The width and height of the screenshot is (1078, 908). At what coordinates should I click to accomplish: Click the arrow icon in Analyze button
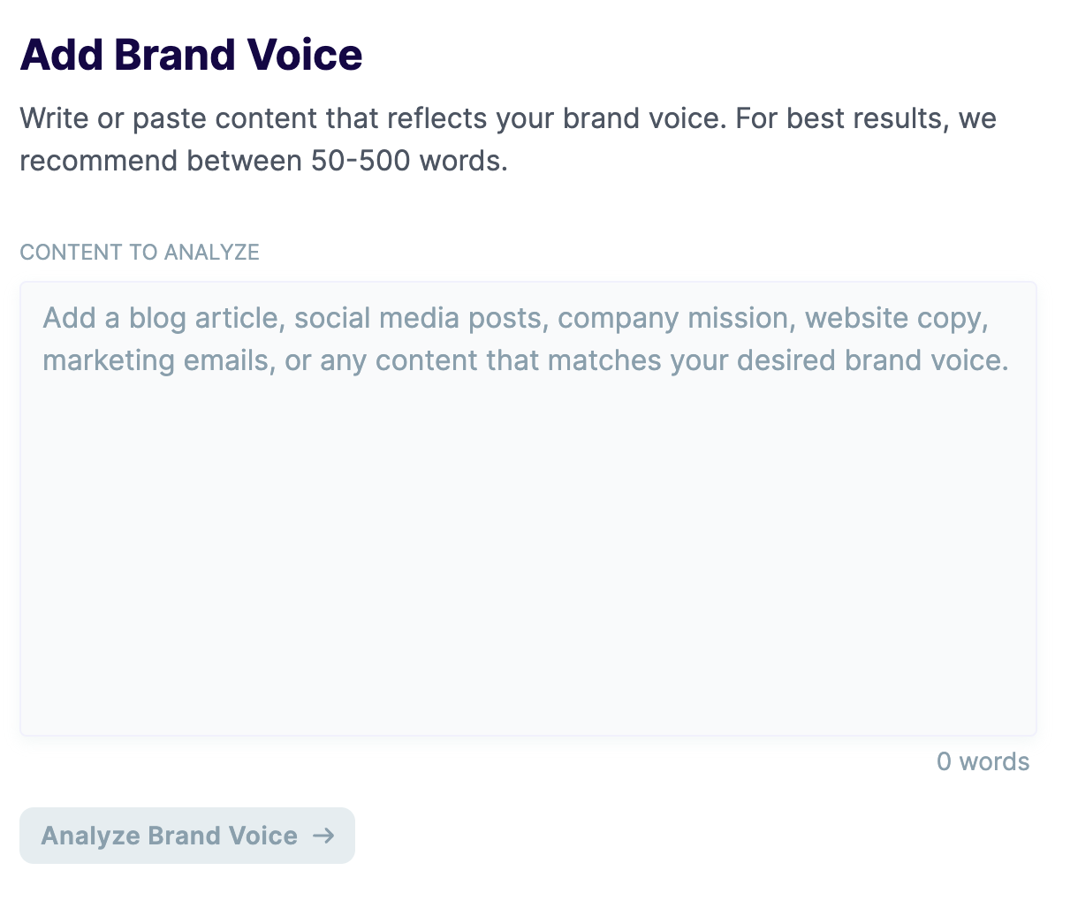click(x=324, y=836)
